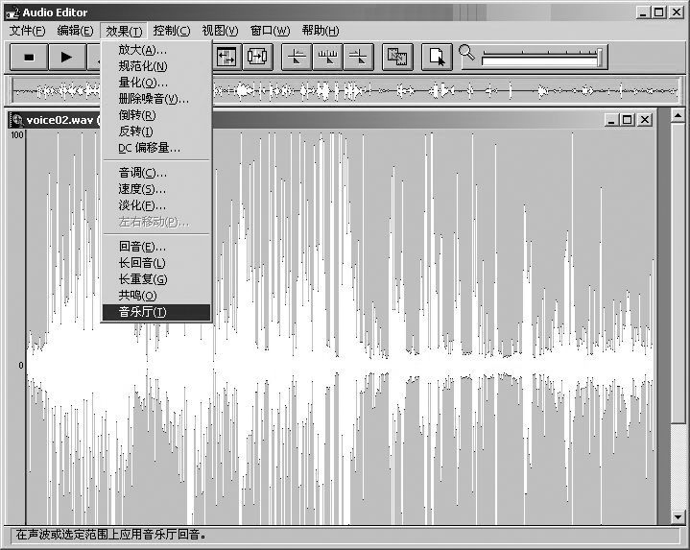Click the third marker alignment toolbar icon

tap(359, 57)
